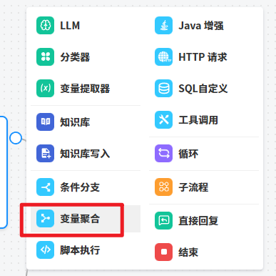The height and width of the screenshot is (276, 276).
Task: Click the (x) 变量提取器 icon
Action: [x=45, y=88]
